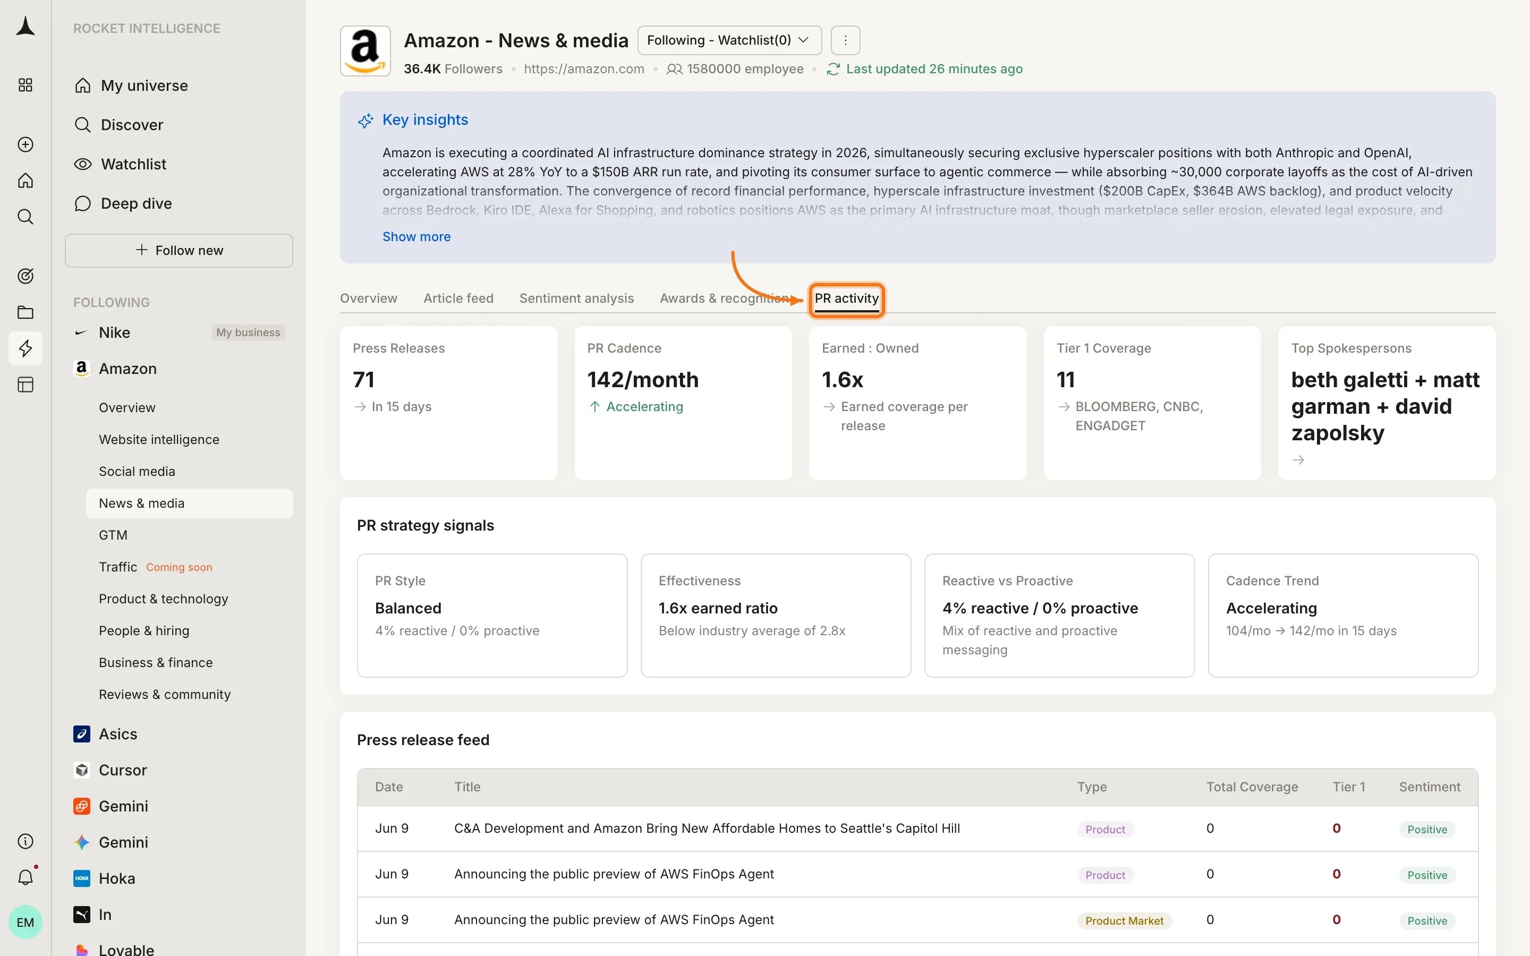
Task: Click the Amazon logo in the page header
Action: (365, 50)
